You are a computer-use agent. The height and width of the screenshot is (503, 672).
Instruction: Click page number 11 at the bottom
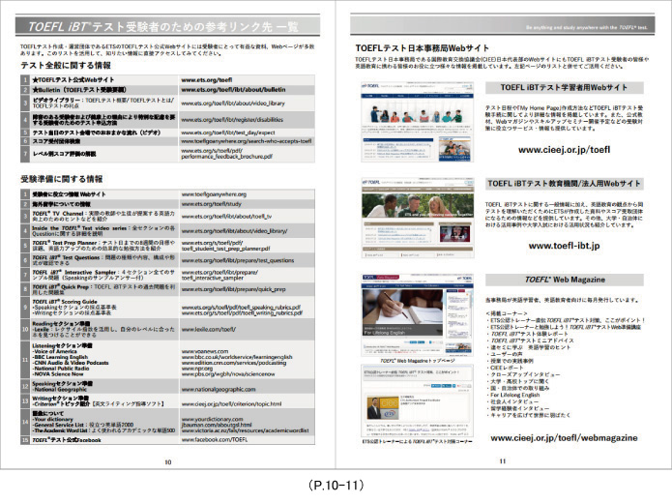502,461
